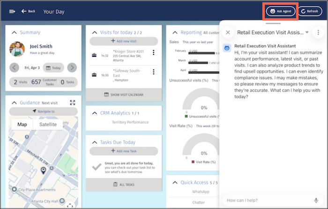328x209 pixels.
Task: Refresh the Your Day page
Action: point(310,11)
